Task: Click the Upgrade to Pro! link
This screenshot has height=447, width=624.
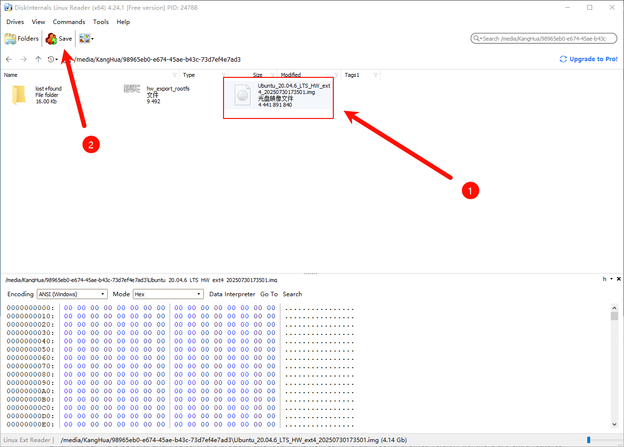Action: point(588,59)
